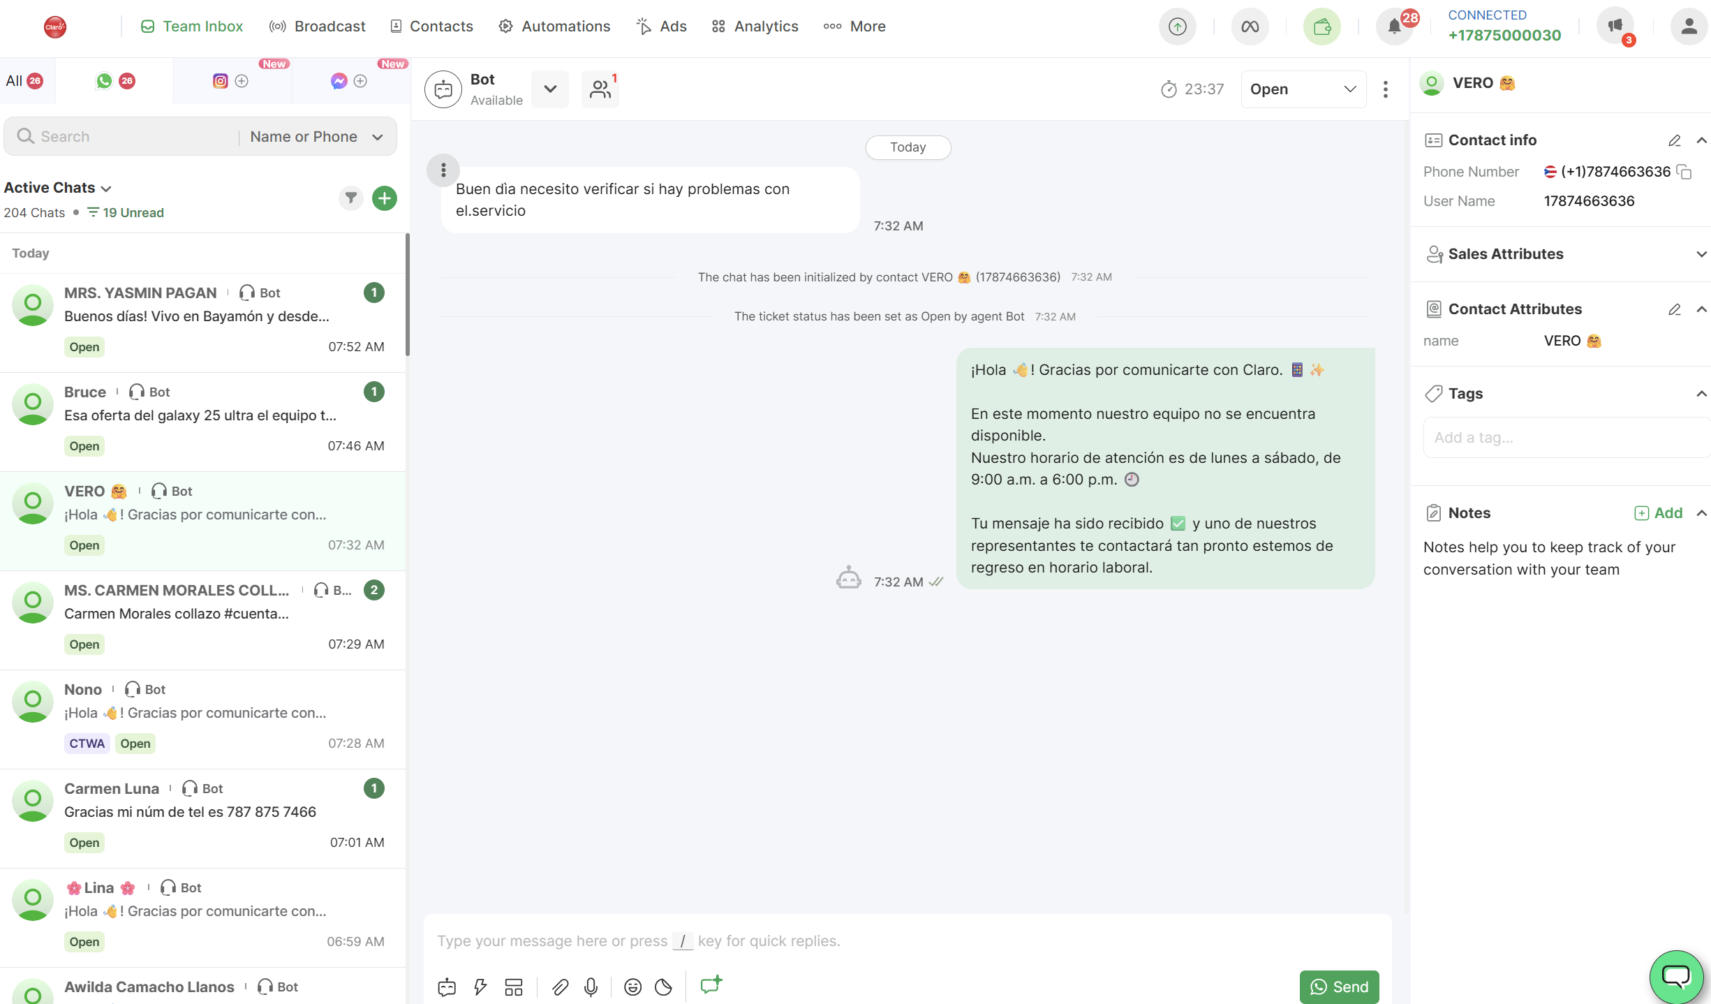The image size is (1711, 1004).
Task: Collapse the Tags section
Action: point(1701,393)
